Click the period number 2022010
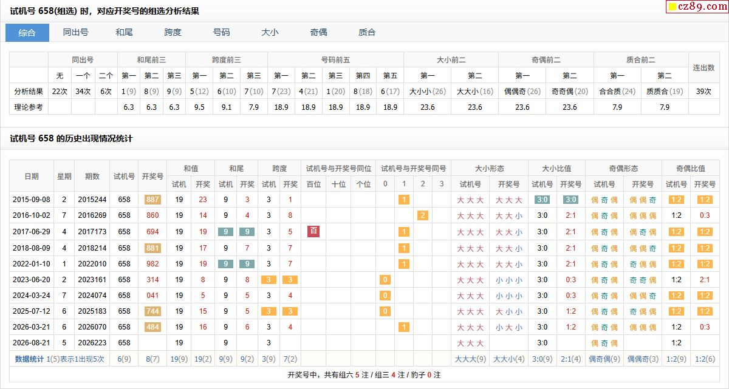Viewport: 729px width, 389px height. pos(92,264)
